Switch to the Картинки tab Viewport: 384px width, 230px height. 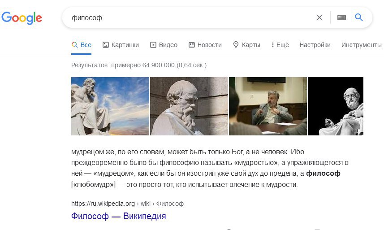(121, 45)
